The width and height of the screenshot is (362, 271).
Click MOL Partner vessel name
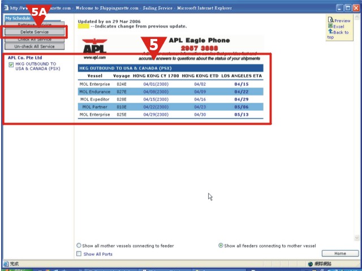coord(94,107)
